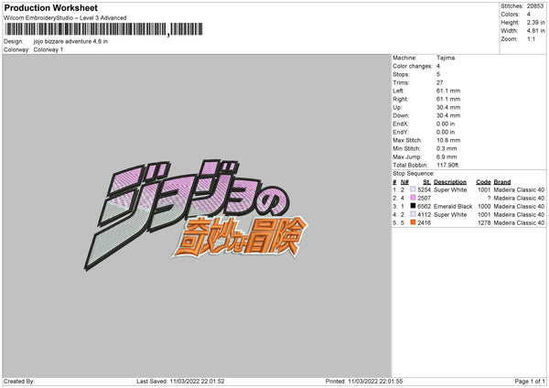
Task: Click the N# column header
Action: click(x=404, y=182)
